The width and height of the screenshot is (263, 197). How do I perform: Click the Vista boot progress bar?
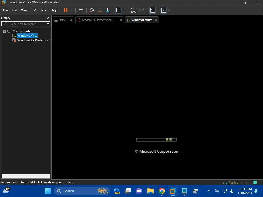[x=156, y=140]
